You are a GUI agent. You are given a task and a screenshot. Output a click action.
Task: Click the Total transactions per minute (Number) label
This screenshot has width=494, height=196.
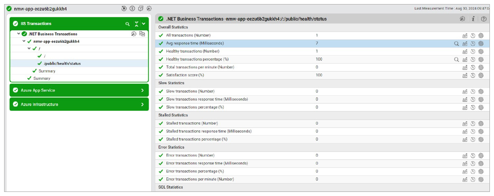click(x=200, y=67)
